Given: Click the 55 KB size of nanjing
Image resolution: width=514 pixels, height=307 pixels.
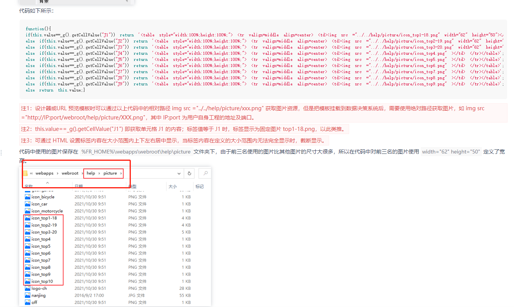Looking at the screenshot, I should tap(185, 295).
